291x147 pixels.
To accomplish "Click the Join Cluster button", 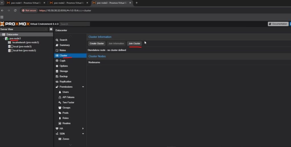I will [134, 43].
